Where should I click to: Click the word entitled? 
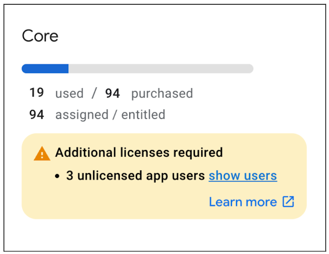tap(143, 114)
